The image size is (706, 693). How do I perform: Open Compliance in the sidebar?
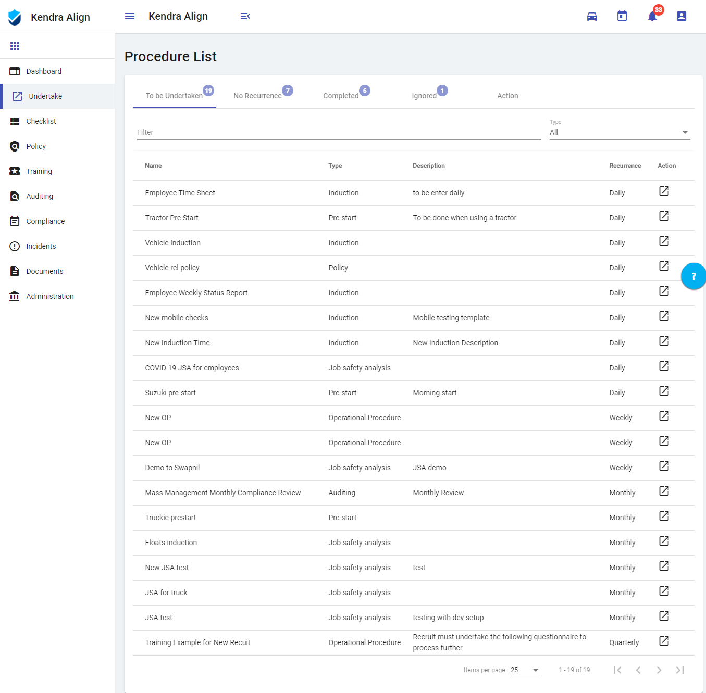coord(57,221)
